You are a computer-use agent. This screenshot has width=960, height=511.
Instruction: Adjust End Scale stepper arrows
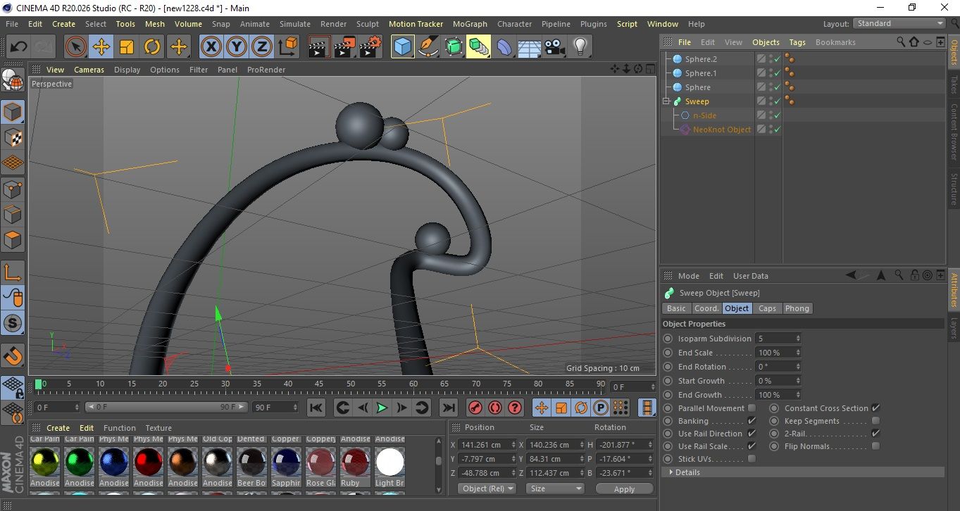click(x=798, y=353)
